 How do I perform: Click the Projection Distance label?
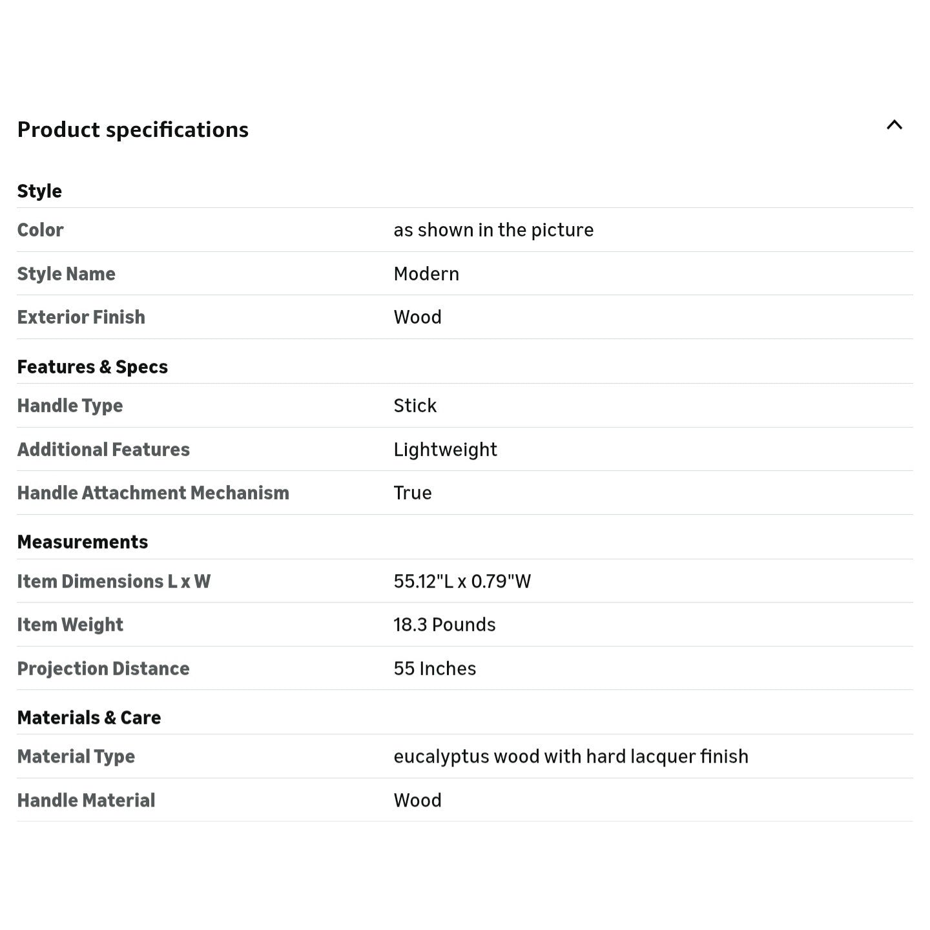tap(103, 668)
